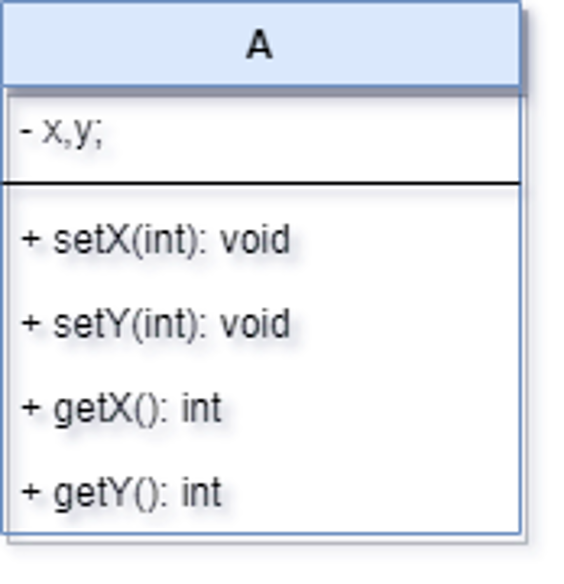Click the black separator line above methods
This screenshot has width=564, height=584.
tap(261, 183)
